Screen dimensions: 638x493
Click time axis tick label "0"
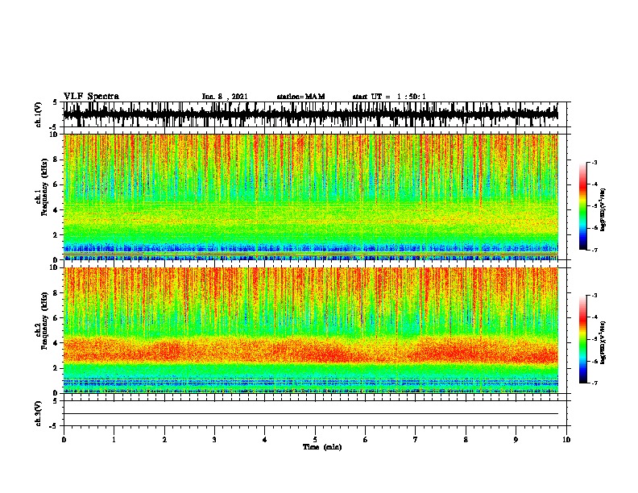64,440
